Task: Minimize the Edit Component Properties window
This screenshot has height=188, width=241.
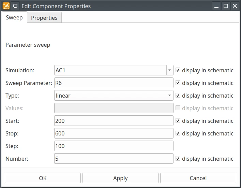Action: pyautogui.click(x=216, y=6)
